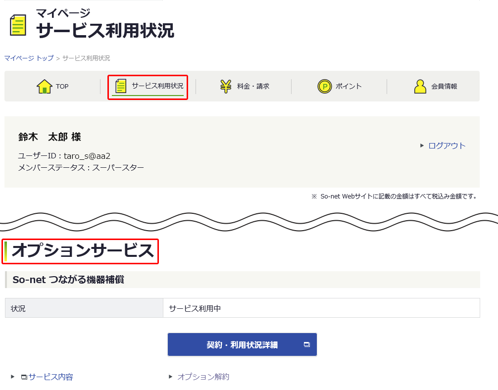This screenshot has height=390, width=498.
Task: Switch to the 料金・請求 tab
Action: (253, 87)
